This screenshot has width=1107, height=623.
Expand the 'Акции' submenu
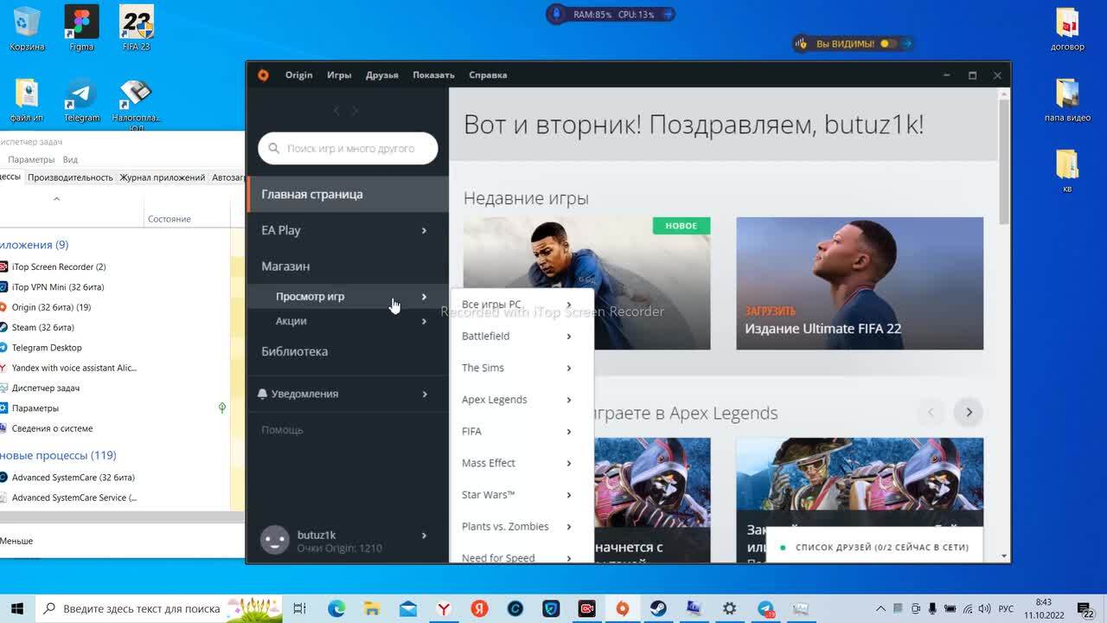click(424, 321)
